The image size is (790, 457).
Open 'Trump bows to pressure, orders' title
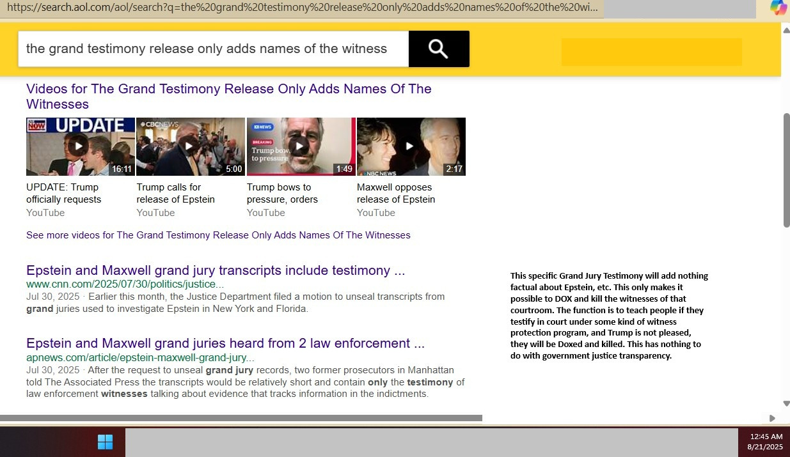click(x=282, y=193)
